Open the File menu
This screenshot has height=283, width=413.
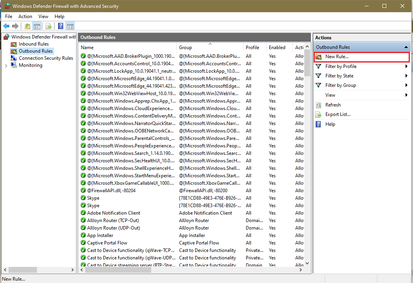pos(9,17)
